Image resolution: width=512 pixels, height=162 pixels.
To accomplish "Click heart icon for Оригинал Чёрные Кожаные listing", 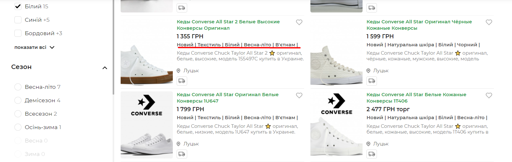I will [x=489, y=22].
